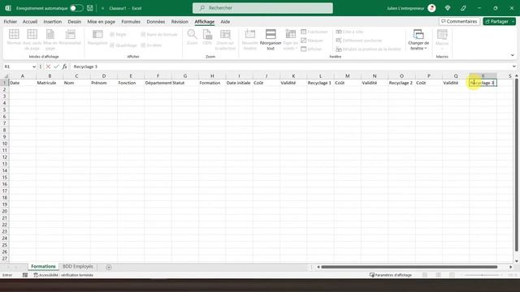Click the pen icon in title bar
Viewport: 520px width, 292px height.
point(464,8)
